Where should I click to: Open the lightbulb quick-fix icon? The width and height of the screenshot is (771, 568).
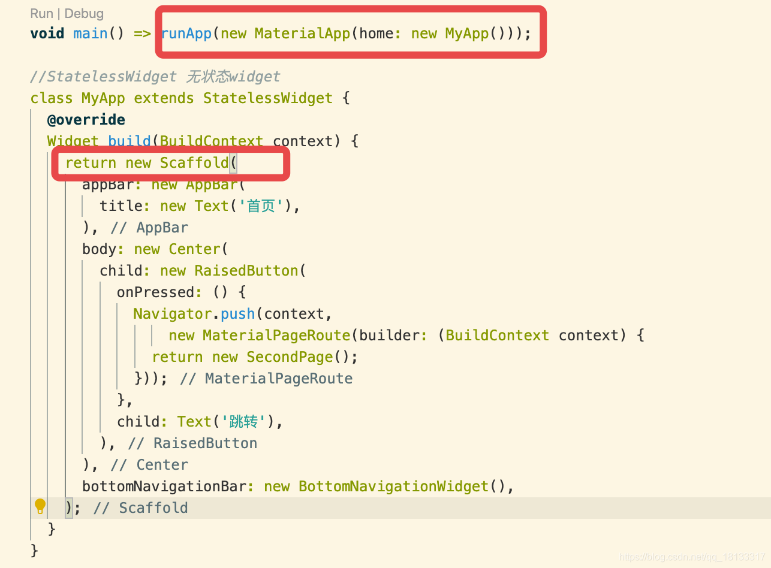40,506
